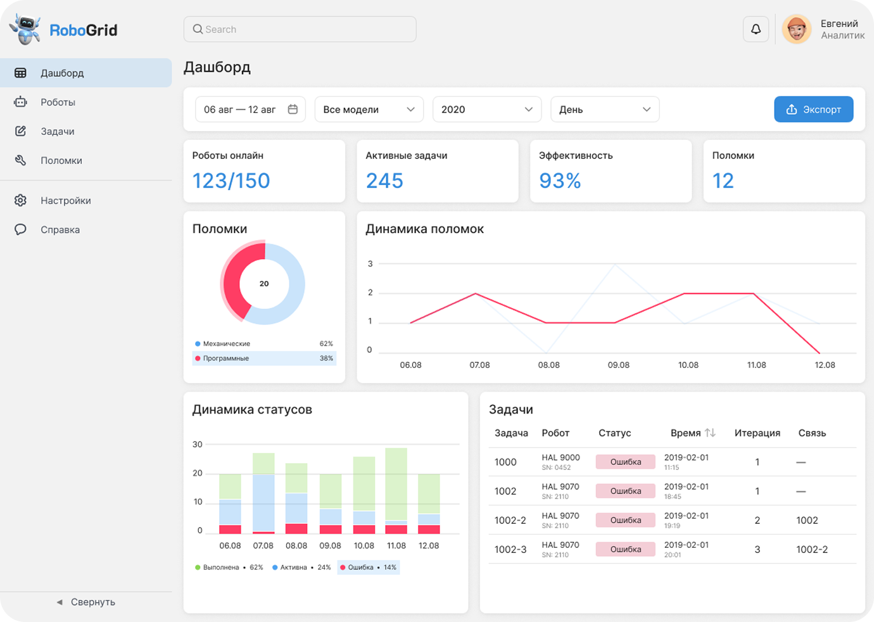
Task: Navigate to Задачи in the sidebar
Action: pos(86,131)
